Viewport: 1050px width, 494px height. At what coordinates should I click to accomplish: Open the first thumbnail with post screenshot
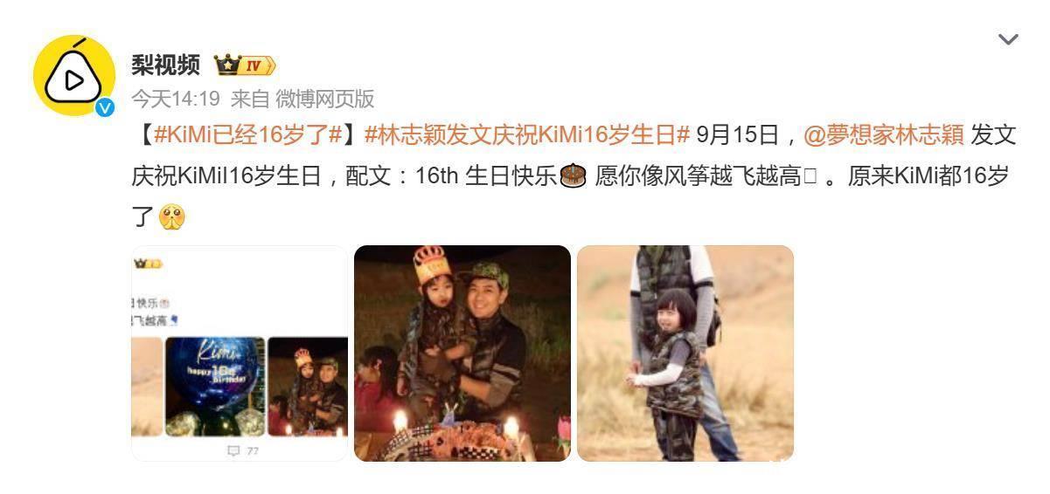pyautogui.click(x=240, y=353)
